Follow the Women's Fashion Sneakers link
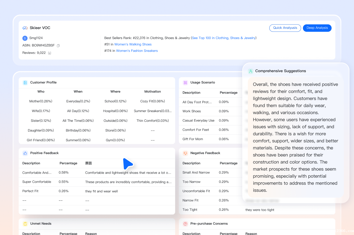The image size is (354, 235). [137, 51]
